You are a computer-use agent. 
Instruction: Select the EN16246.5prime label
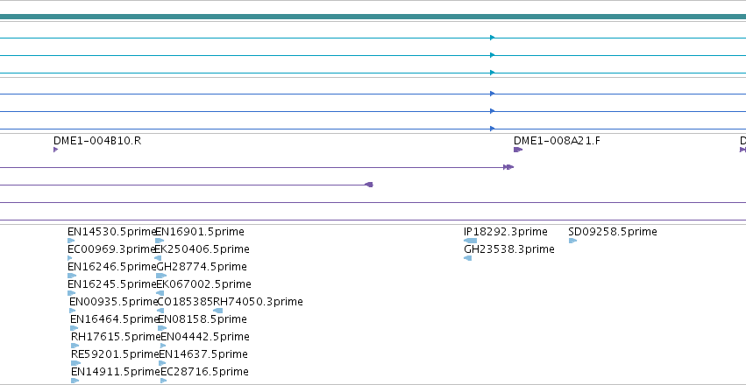click(x=112, y=267)
